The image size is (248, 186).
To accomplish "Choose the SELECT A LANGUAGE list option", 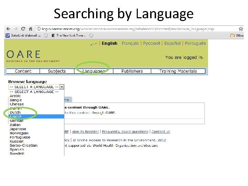I will (36, 92).
